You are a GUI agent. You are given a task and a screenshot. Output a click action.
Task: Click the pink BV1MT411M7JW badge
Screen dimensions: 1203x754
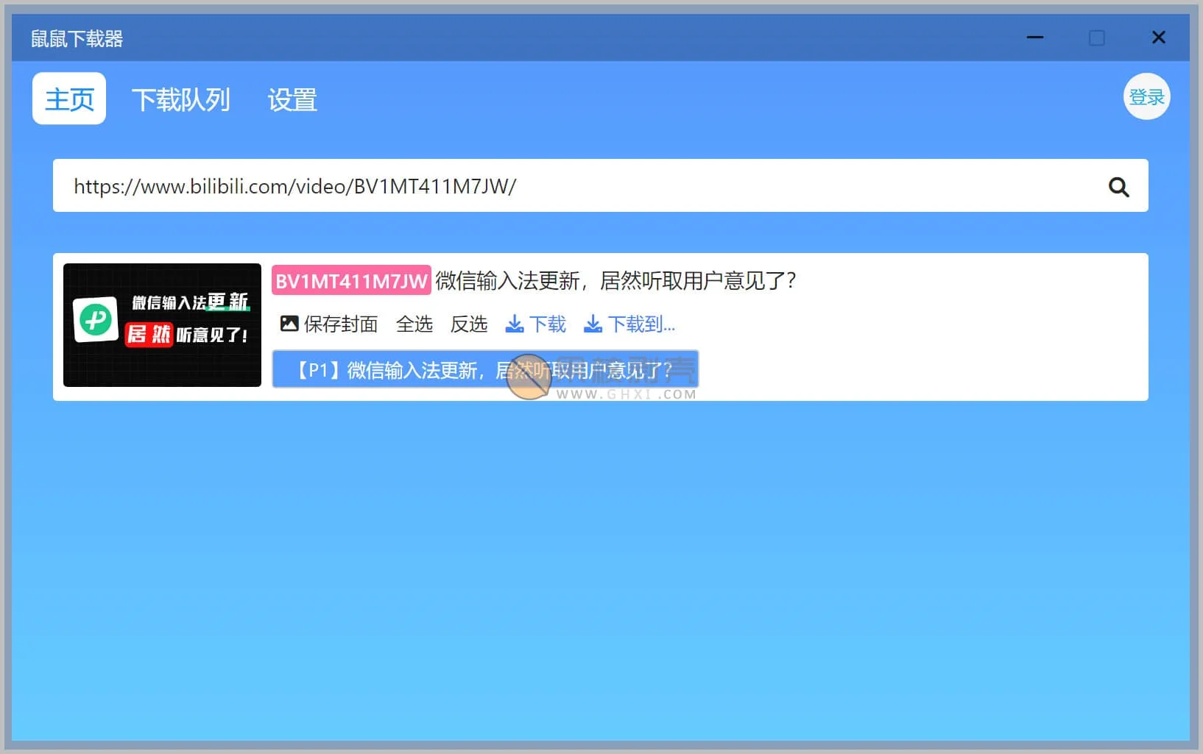[351, 280]
